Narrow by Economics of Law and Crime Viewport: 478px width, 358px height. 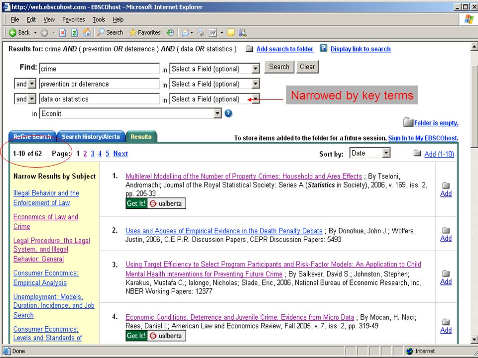[46, 221]
